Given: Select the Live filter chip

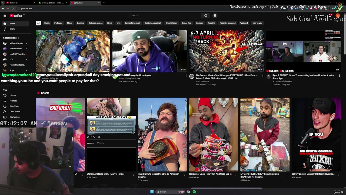Looking at the screenshot, I should coord(119,23).
